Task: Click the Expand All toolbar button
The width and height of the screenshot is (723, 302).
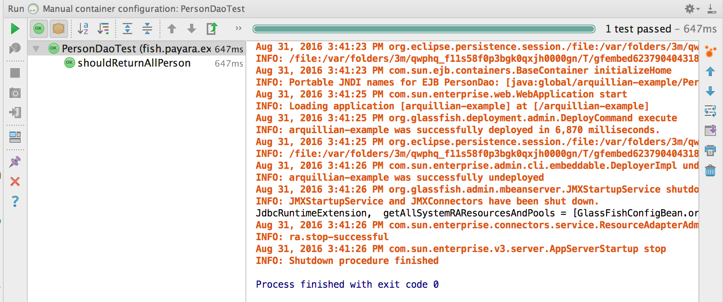Action: pos(127,29)
